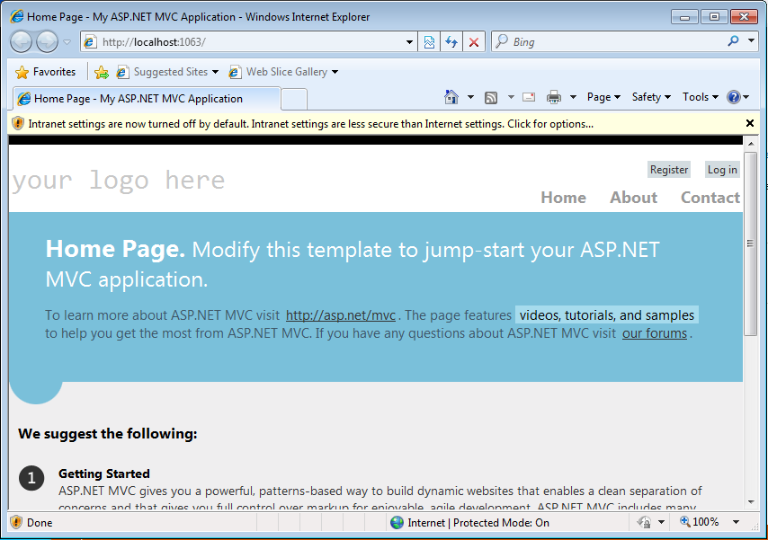This screenshot has height=540, width=768.
Task: Expand the Home button dropdown arrow
Action: (470, 97)
